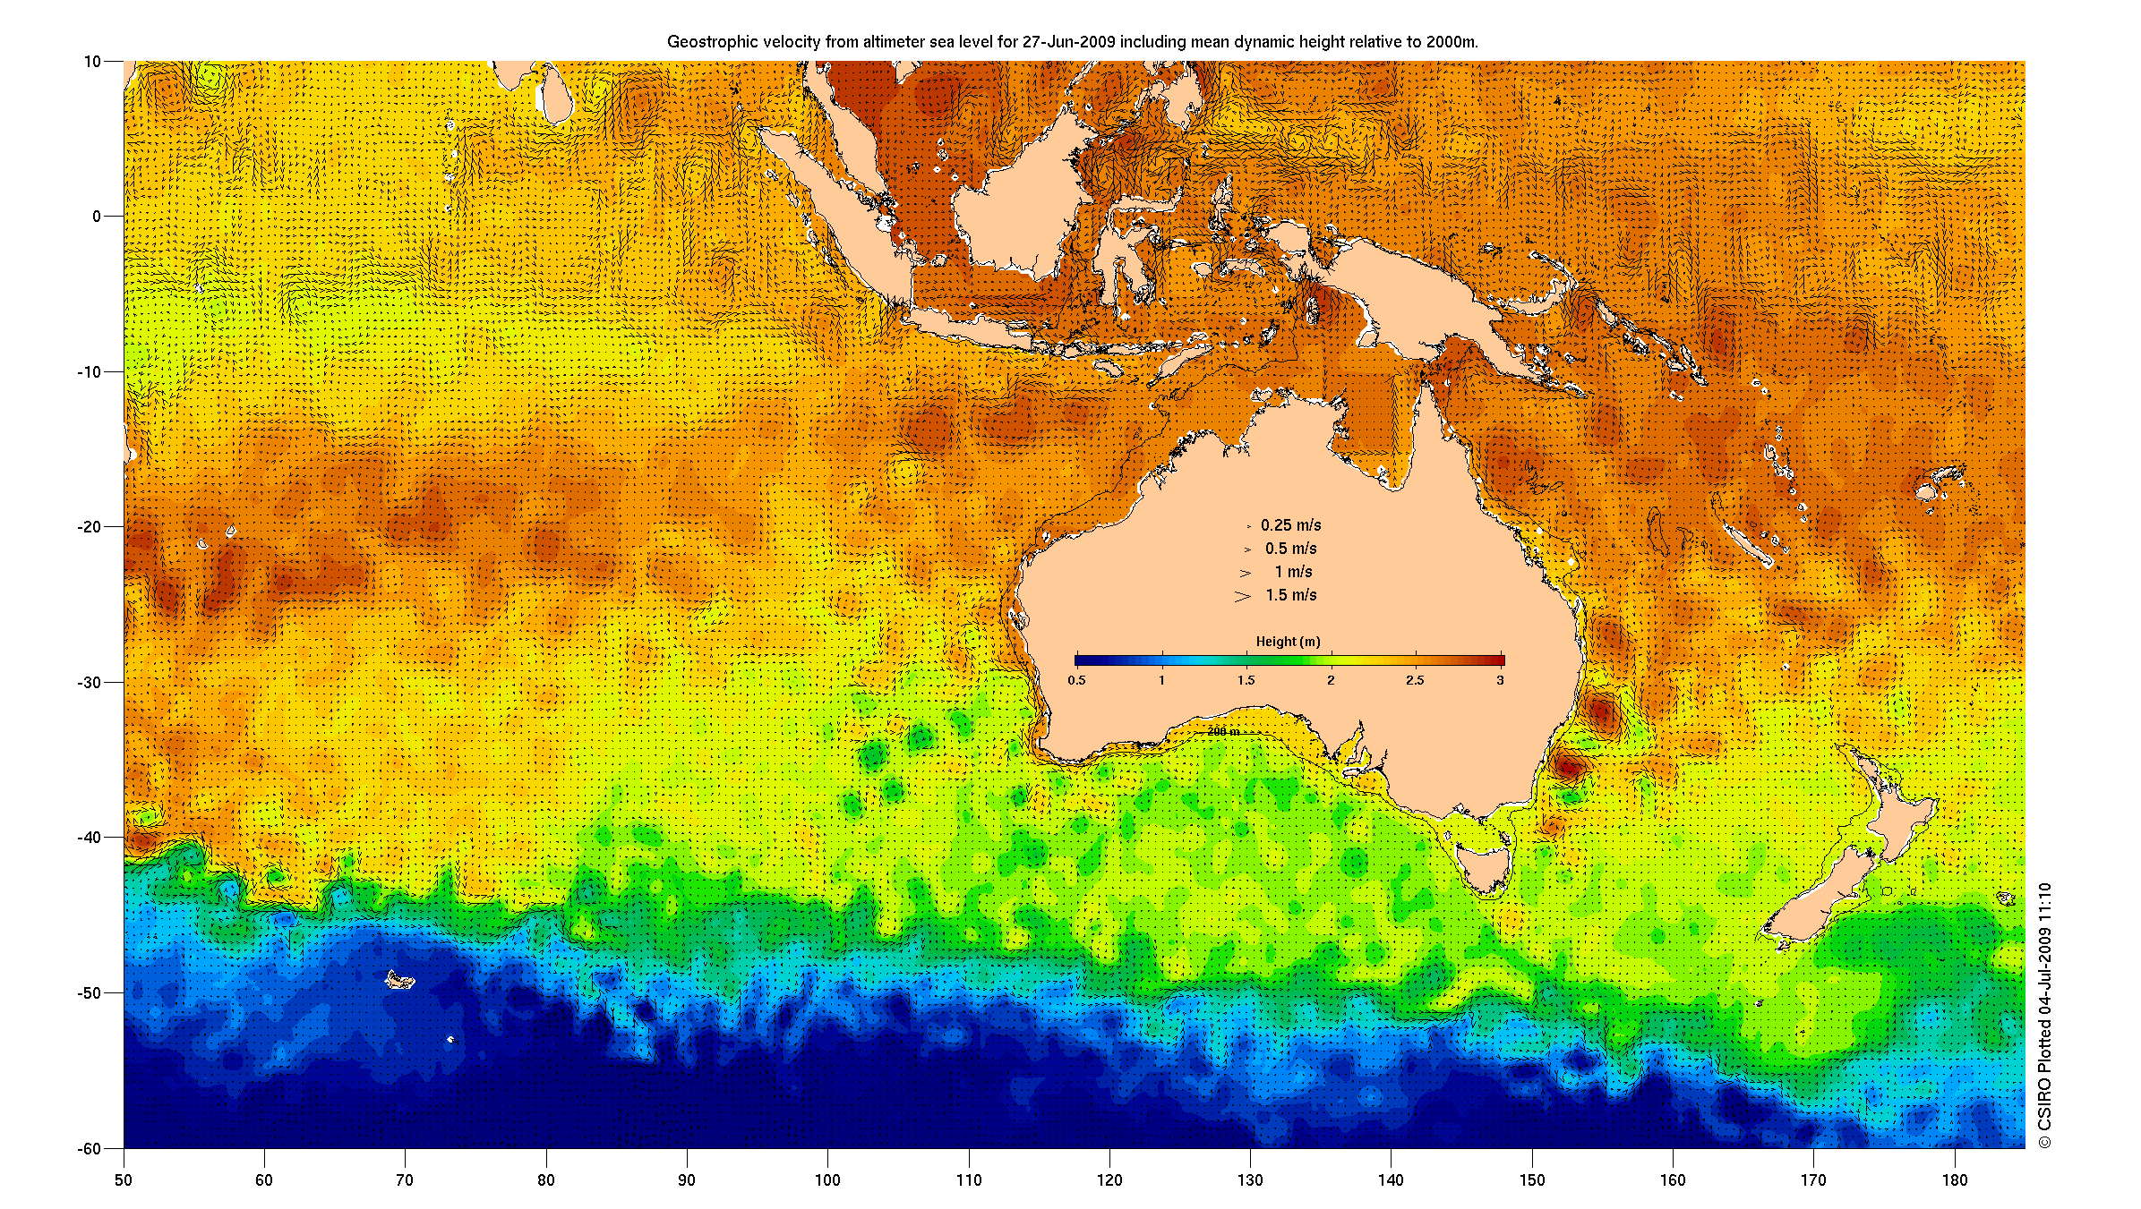Screen dimensions: 2141x1209
Task: Click latitude axis label "-30"
Action: point(89,683)
